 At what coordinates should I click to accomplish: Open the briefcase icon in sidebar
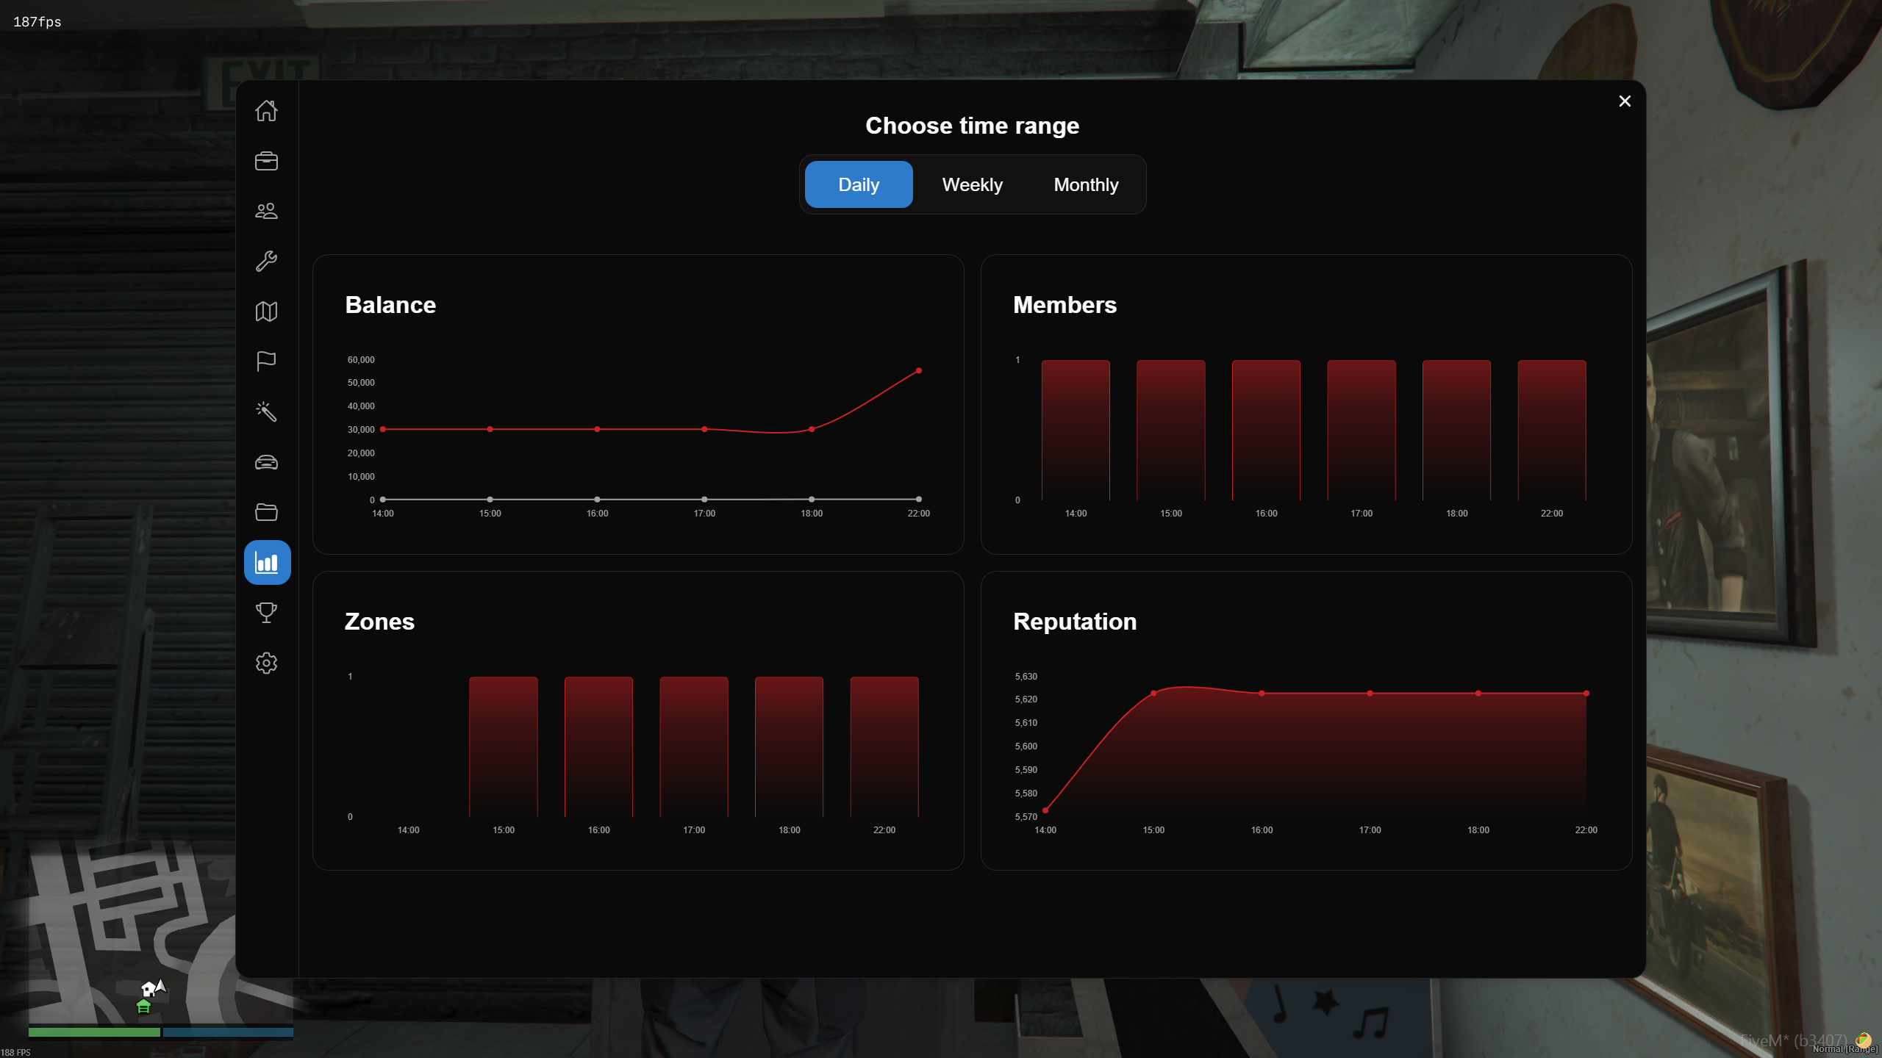point(266,161)
